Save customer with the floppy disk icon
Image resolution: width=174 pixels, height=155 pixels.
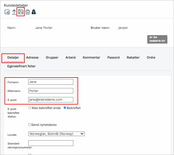[21, 12]
